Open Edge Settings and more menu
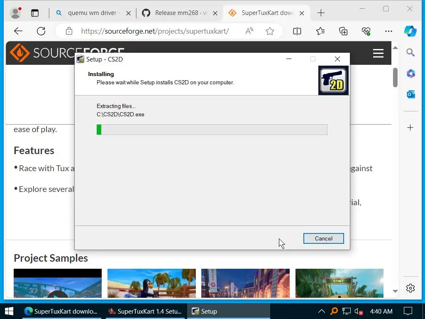The width and height of the screenshot is (425, 319). 388,31
